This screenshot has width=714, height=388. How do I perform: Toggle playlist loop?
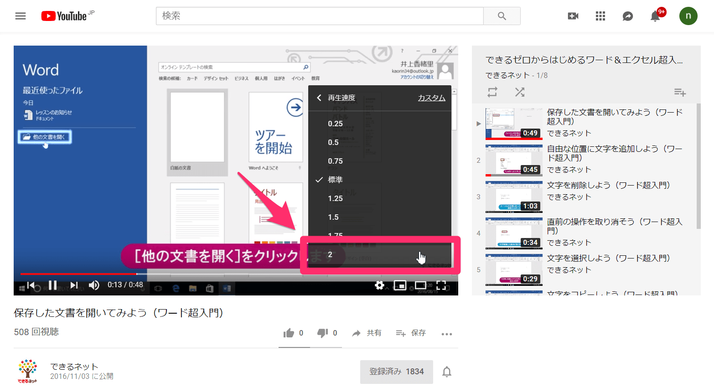[x=492, y=92]
